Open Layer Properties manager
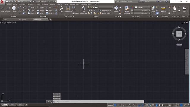This screenshot has width=190, height=107. 83,10
